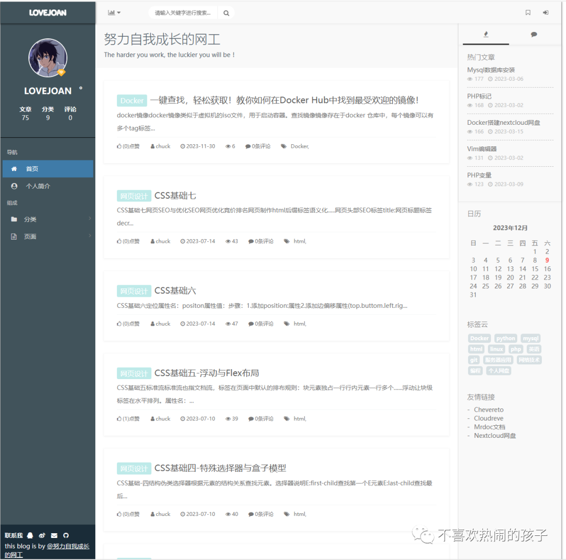
Task: Click the folder icon beside 分类
Action: [14, 219]
